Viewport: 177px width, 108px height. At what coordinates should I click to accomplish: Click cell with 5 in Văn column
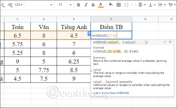coord(44,61)
